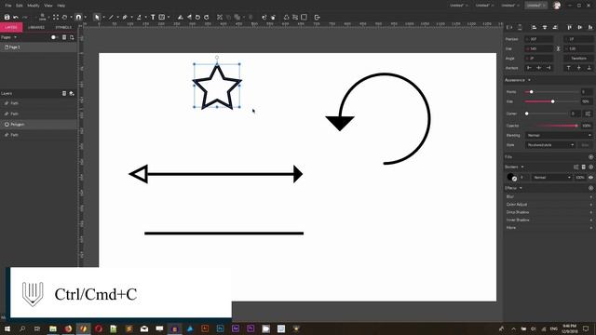The image size is (596, 335).
Task: Expand the Effects section arrow
Action: click(521, 188)
